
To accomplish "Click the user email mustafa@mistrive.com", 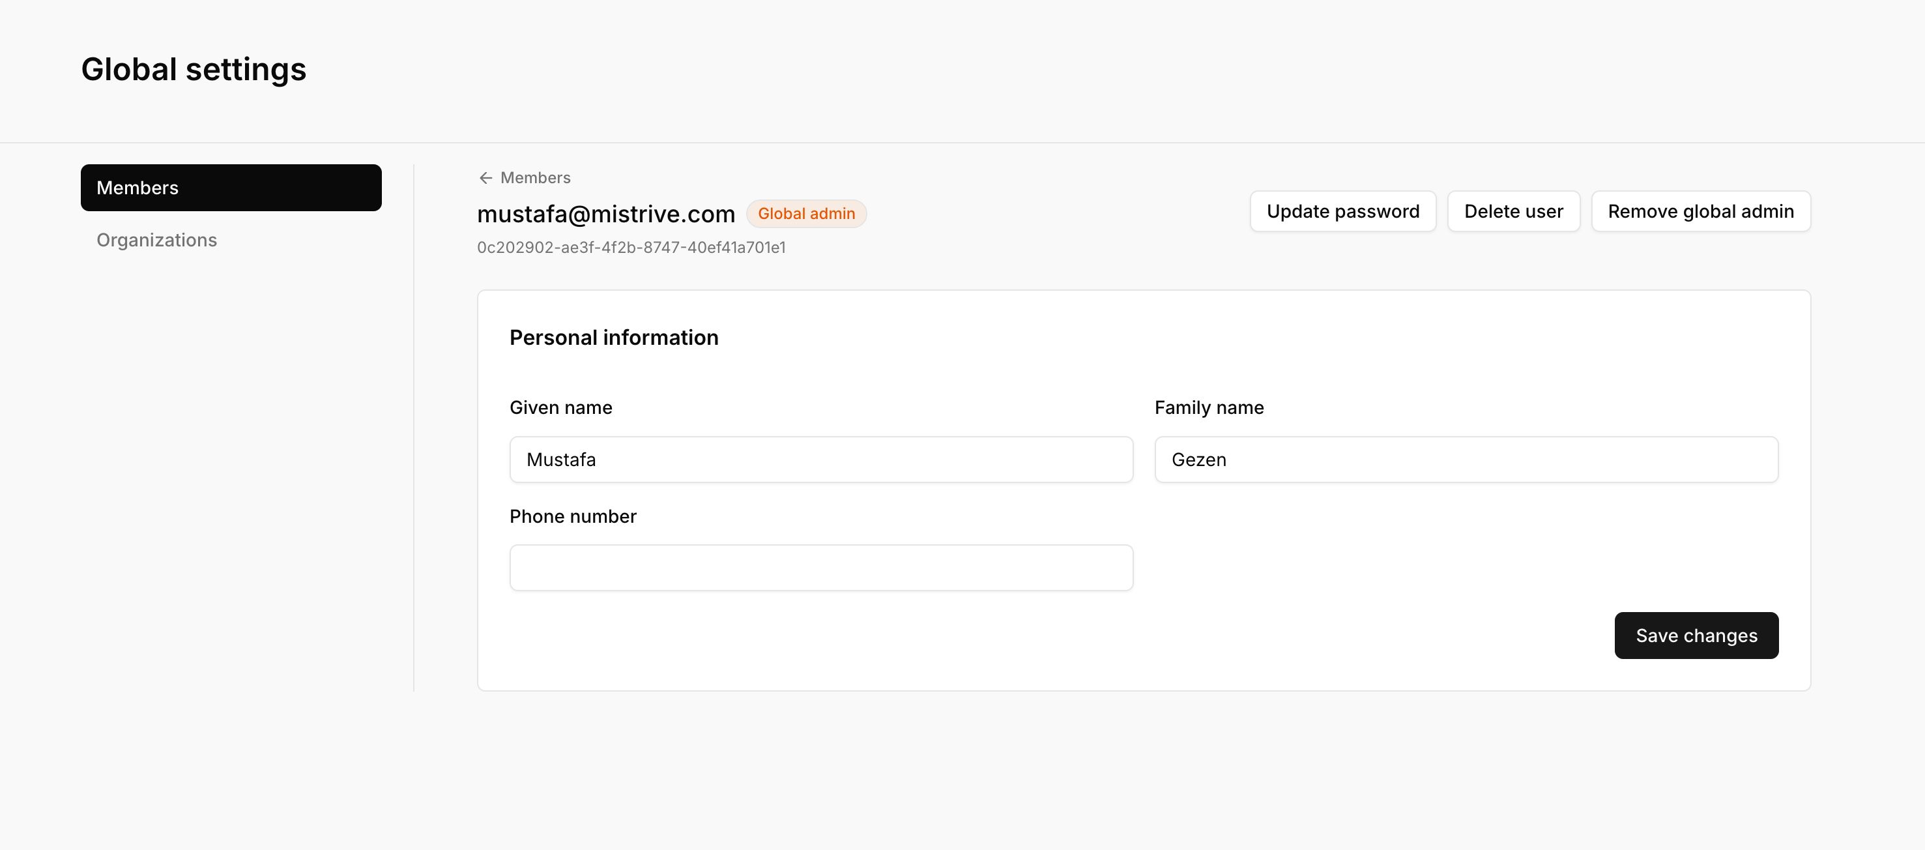I will click(606, 214).
